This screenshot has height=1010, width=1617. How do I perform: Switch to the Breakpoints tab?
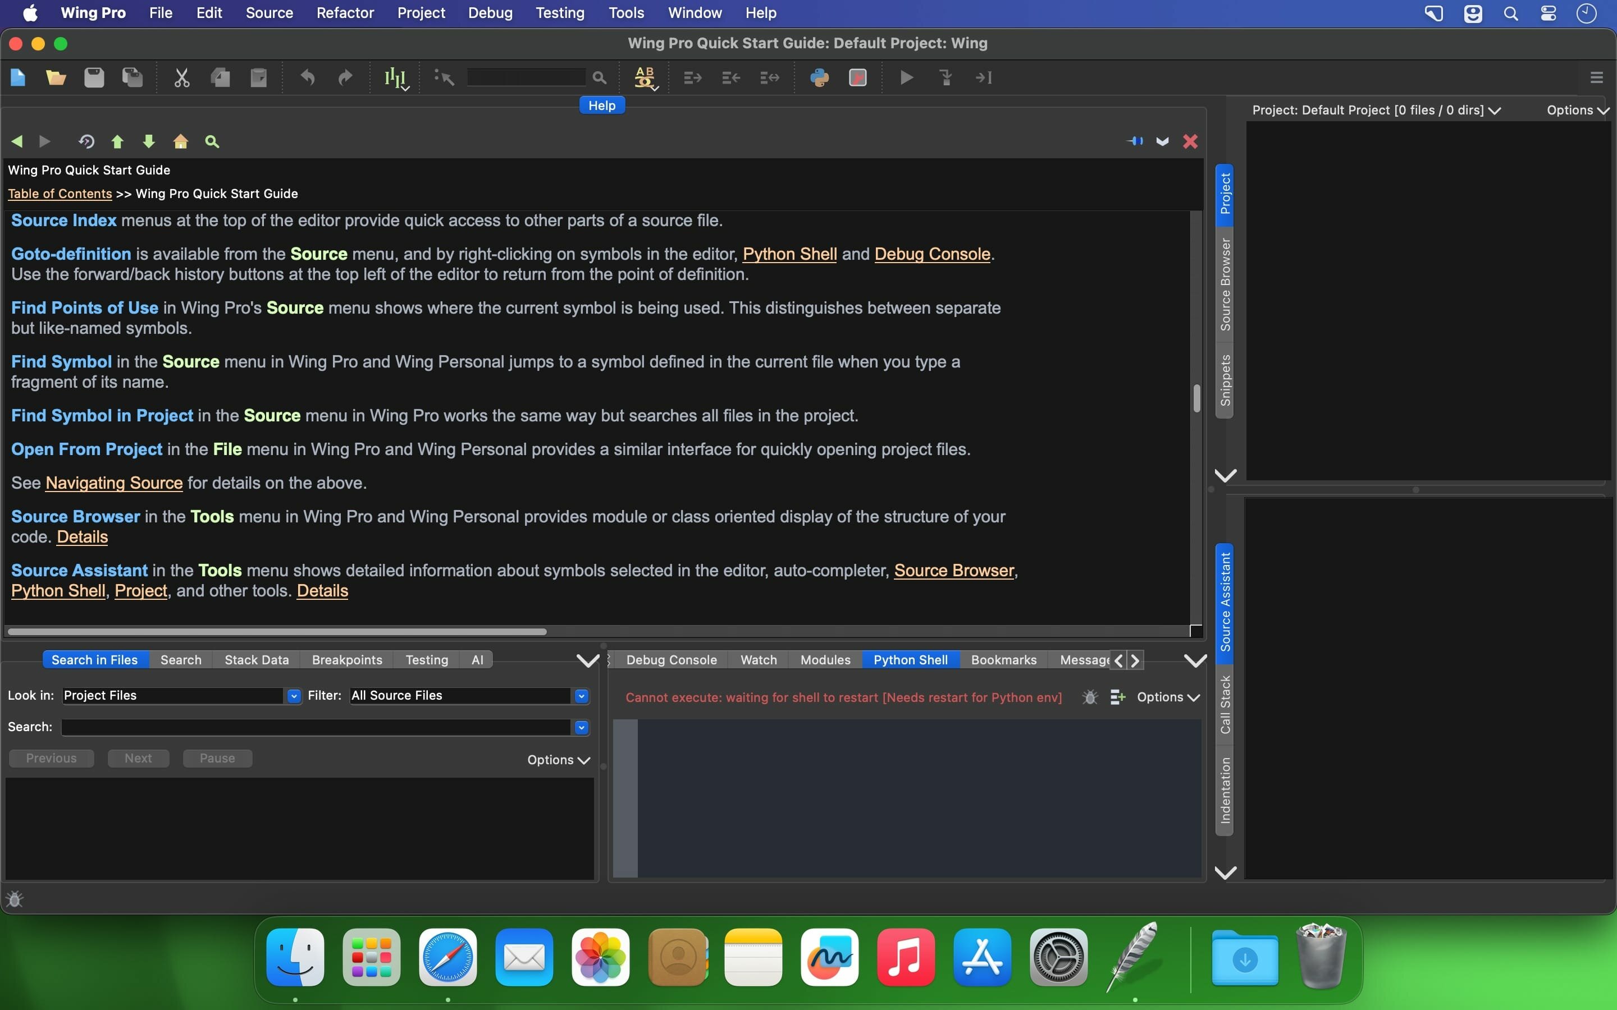347,660
